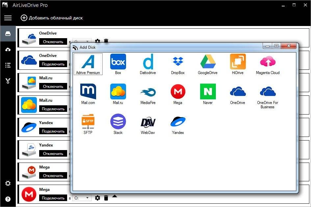Viewport: 311px width, 207px height.
Task: Pick the SFTP connection icon
Action: tap(88, 124)
